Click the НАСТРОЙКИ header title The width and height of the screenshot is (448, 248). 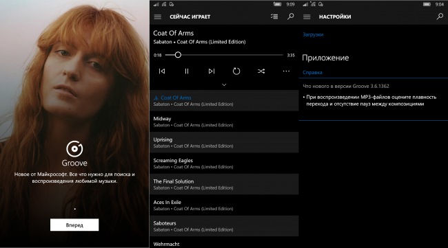(x=335, y=16)
